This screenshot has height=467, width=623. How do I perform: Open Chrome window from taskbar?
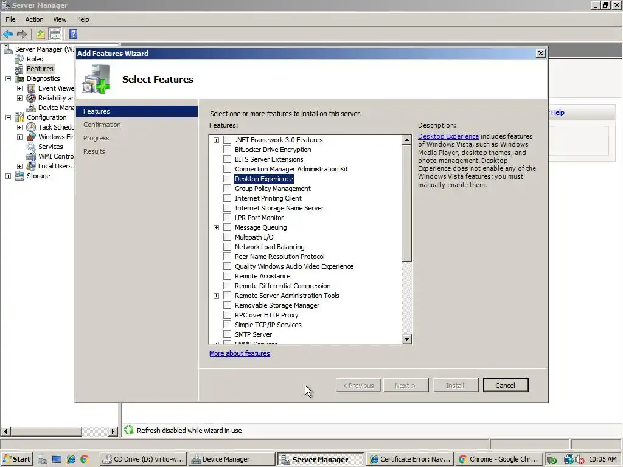tap(499, 460)
